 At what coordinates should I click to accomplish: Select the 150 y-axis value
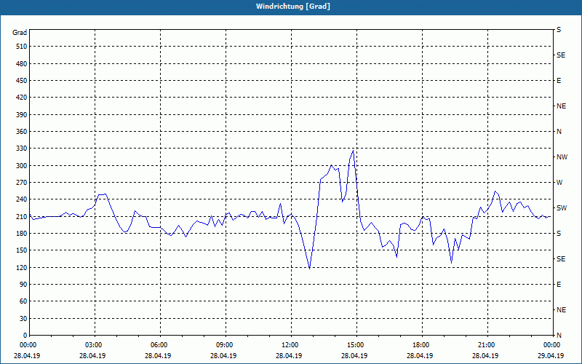coord(22,250)
